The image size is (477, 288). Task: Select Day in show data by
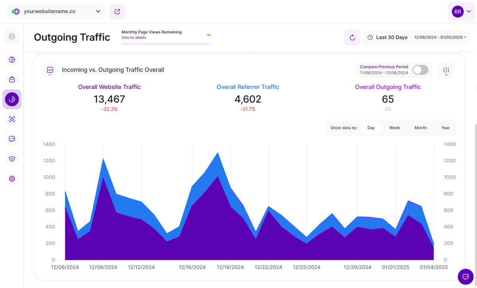371,128
